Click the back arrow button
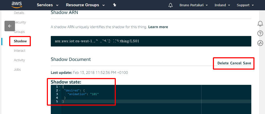 (10, 26)
